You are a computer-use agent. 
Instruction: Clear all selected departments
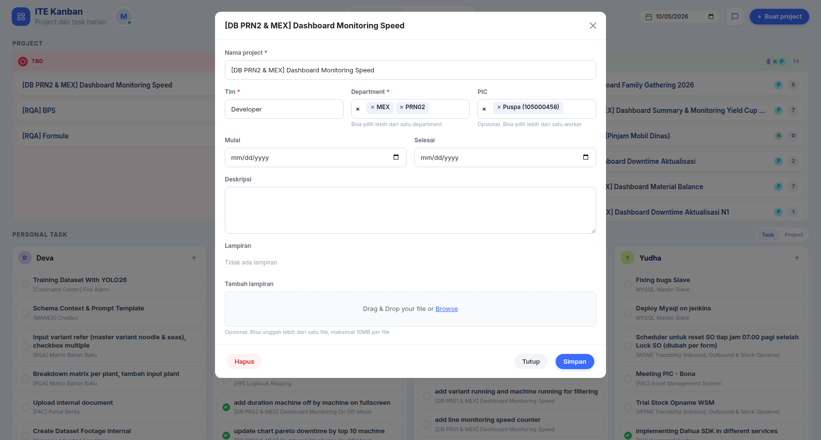[x=358, y=109]
